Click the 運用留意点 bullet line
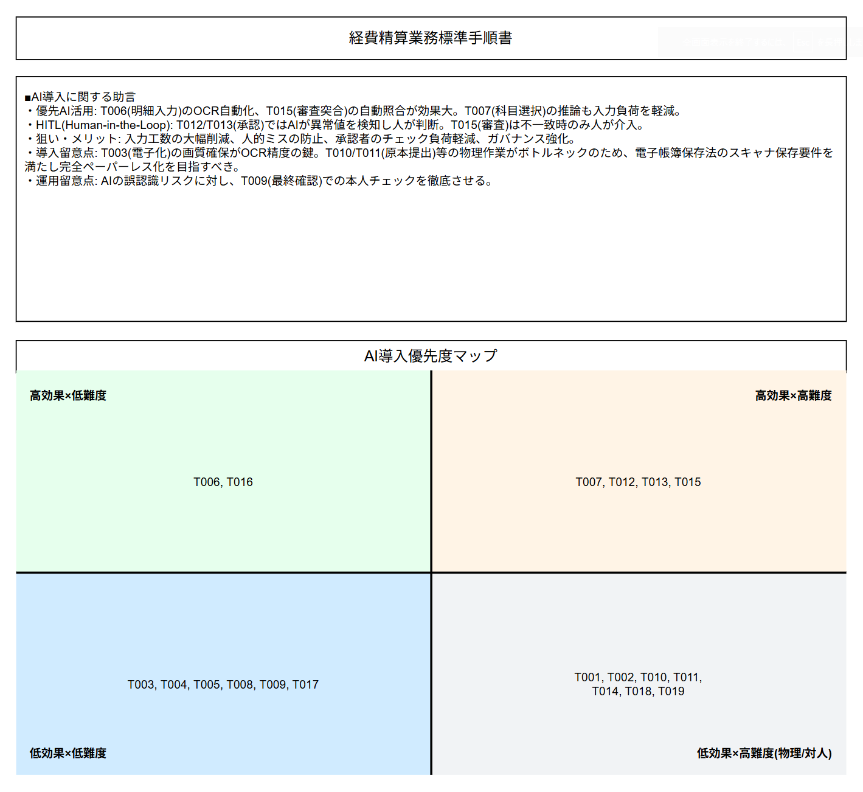The width and height of the screenshot is (863, 792). point(260,181)
